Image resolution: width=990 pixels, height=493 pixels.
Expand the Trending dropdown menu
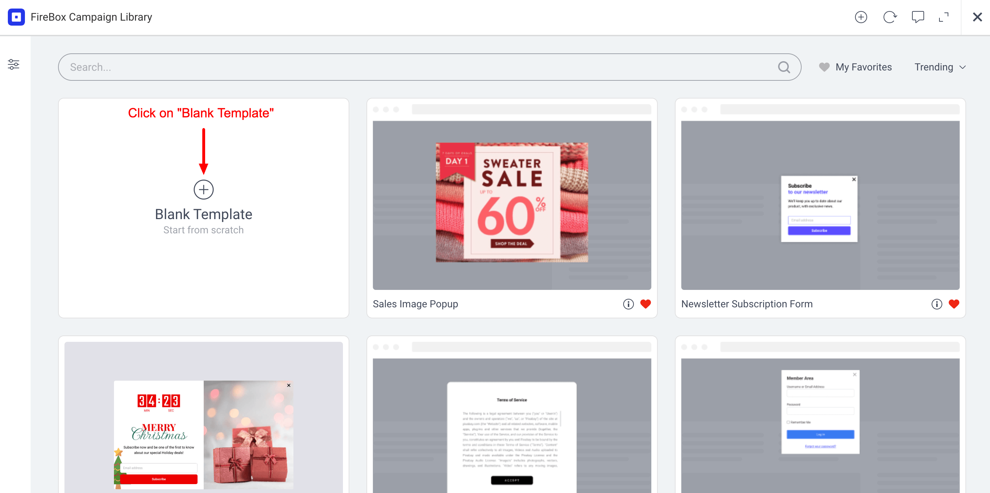click(940, 67)
